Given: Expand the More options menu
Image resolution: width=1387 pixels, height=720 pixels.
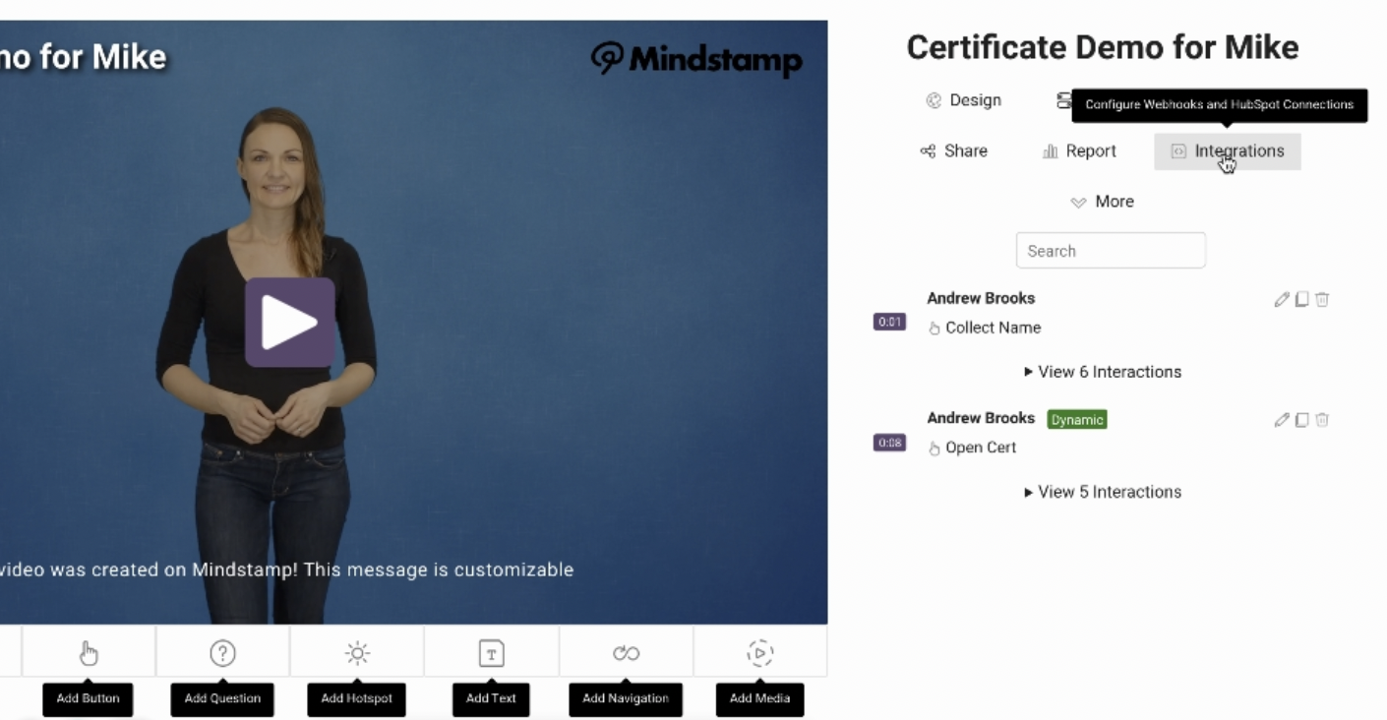Looking at the screenshot, I should click(1102, 202).
